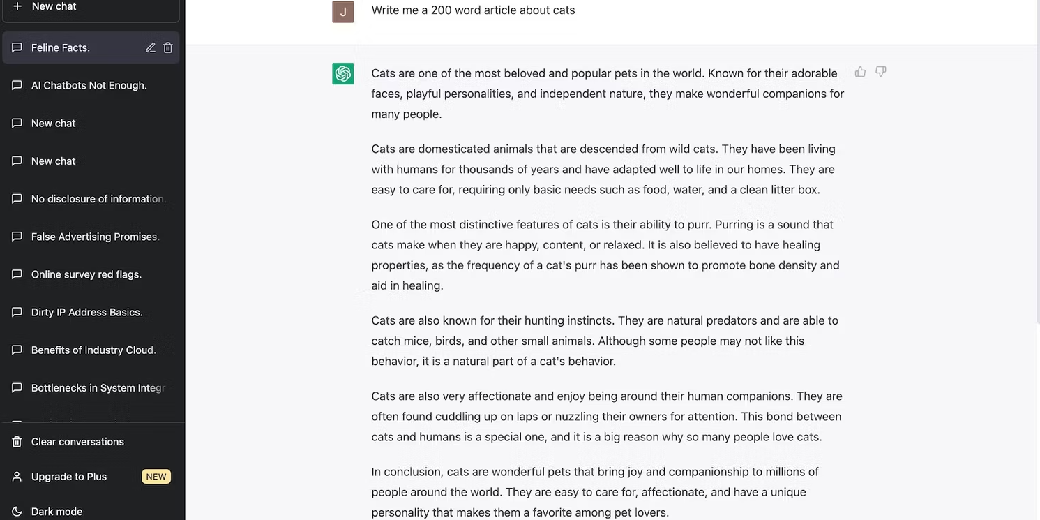
Task: Click the ChatGPT logo avatar beside the answer
Action: 343,73
